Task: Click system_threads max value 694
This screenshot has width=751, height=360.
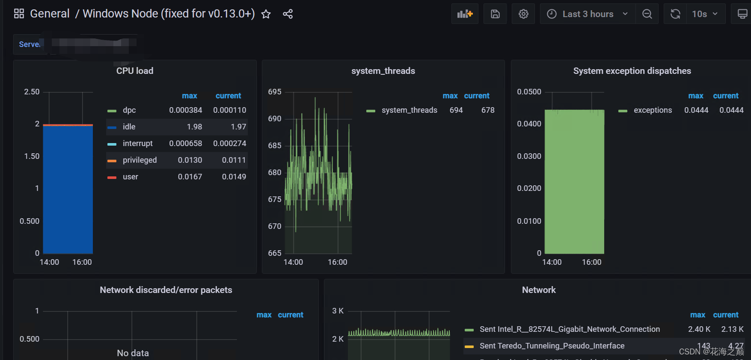Action: pyautogui.click(x=456, y=110)
